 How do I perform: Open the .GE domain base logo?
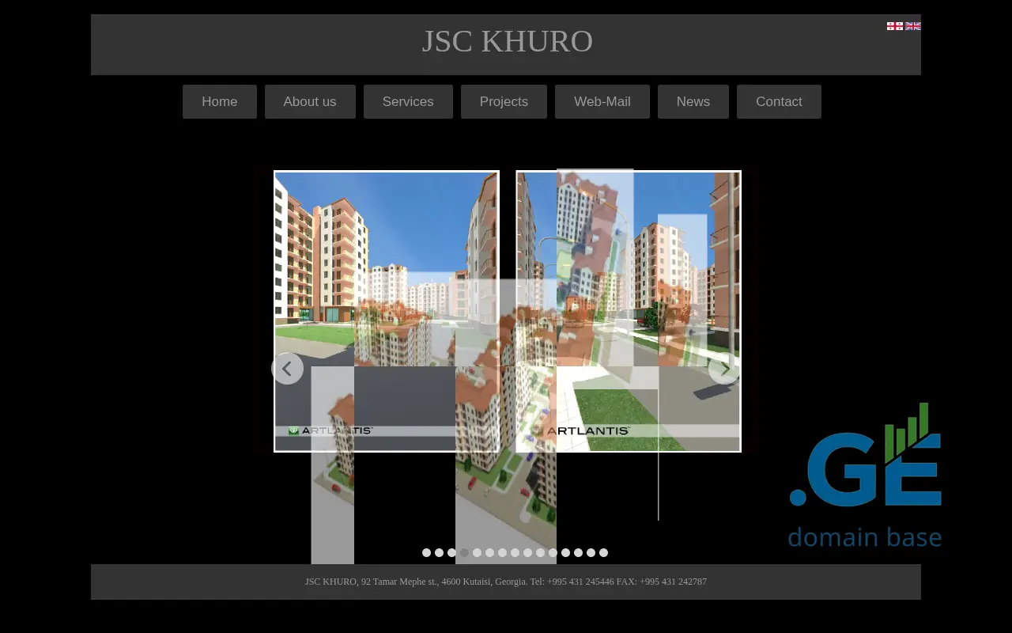click(x=865, y=476)
